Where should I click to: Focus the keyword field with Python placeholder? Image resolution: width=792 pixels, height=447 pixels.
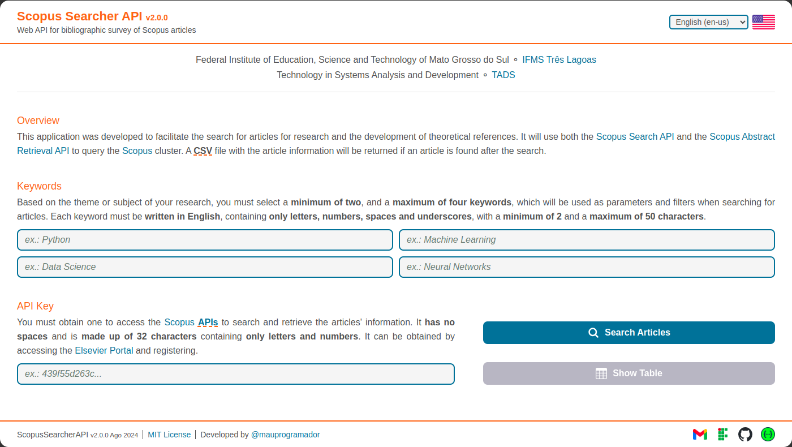click(x=205, y=240)
